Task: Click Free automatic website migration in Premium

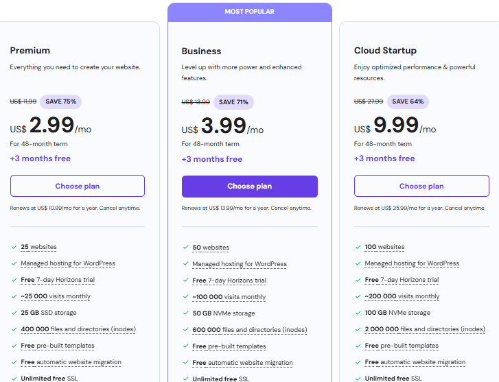Action: click(71, 362)
